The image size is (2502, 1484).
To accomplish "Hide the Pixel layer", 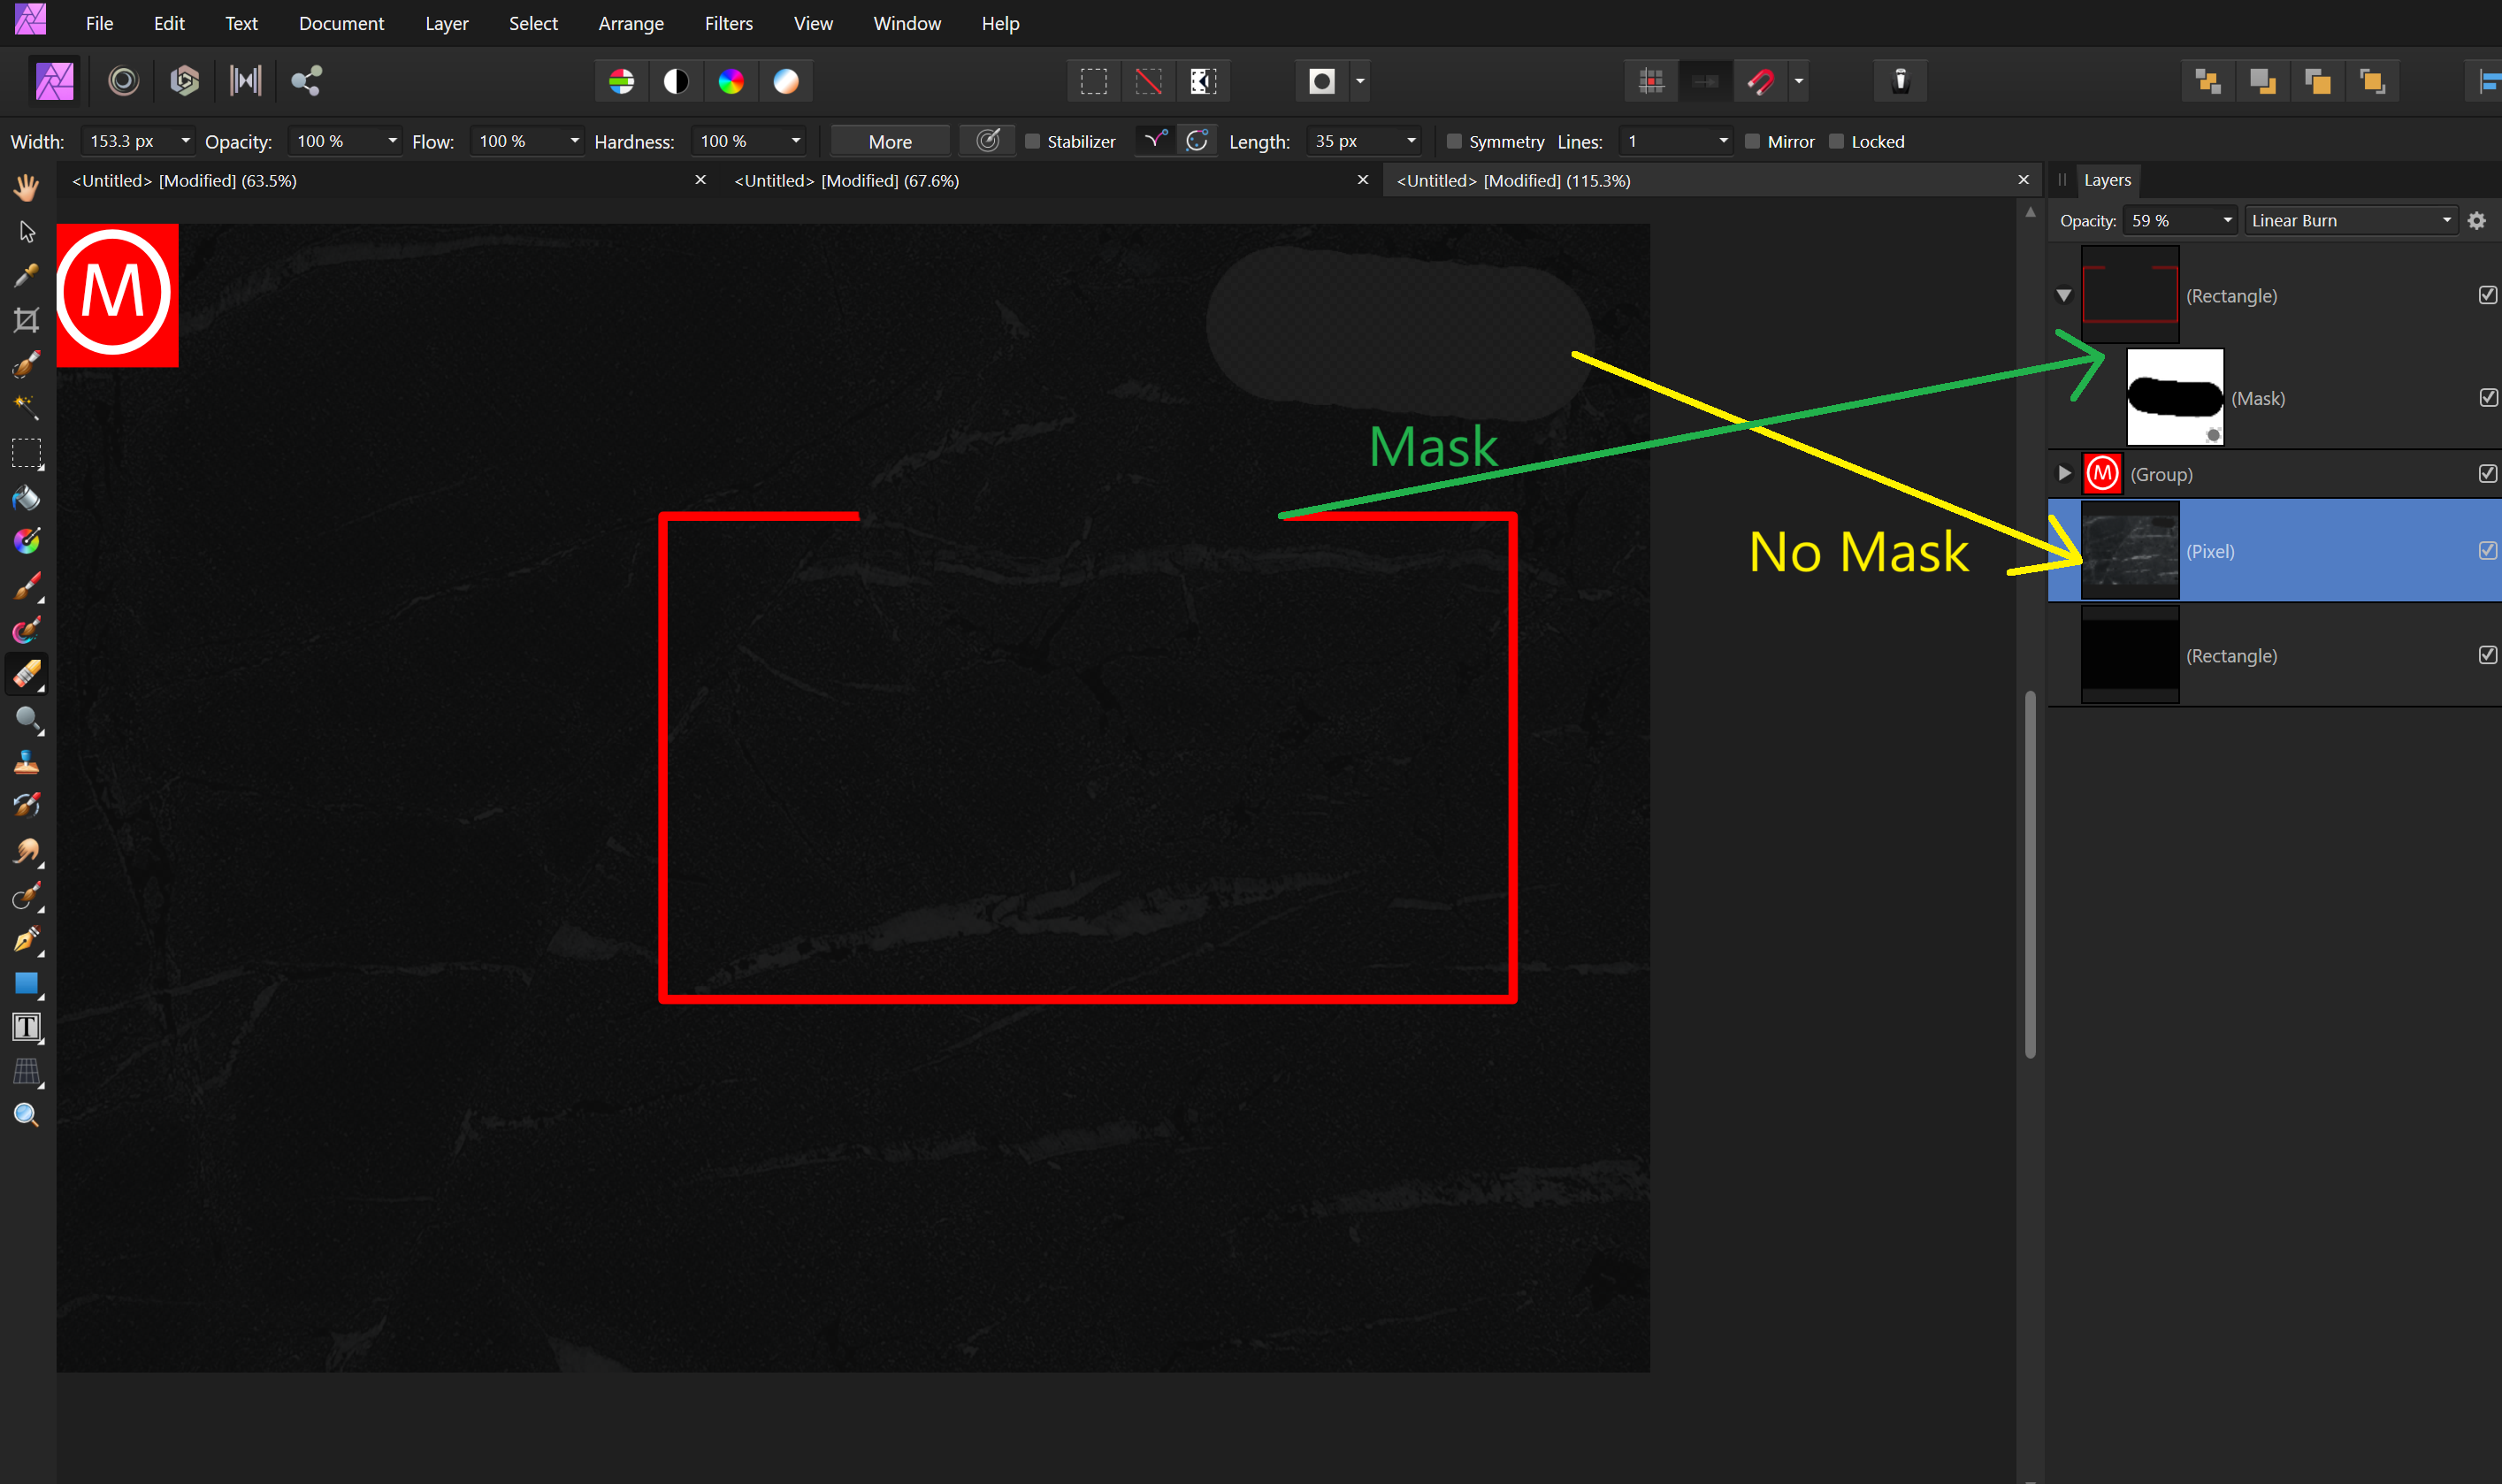I will point(2488,551).
